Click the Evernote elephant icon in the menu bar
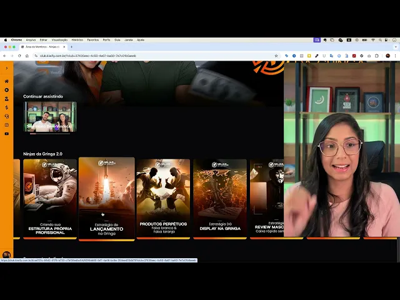 (325, 40)
